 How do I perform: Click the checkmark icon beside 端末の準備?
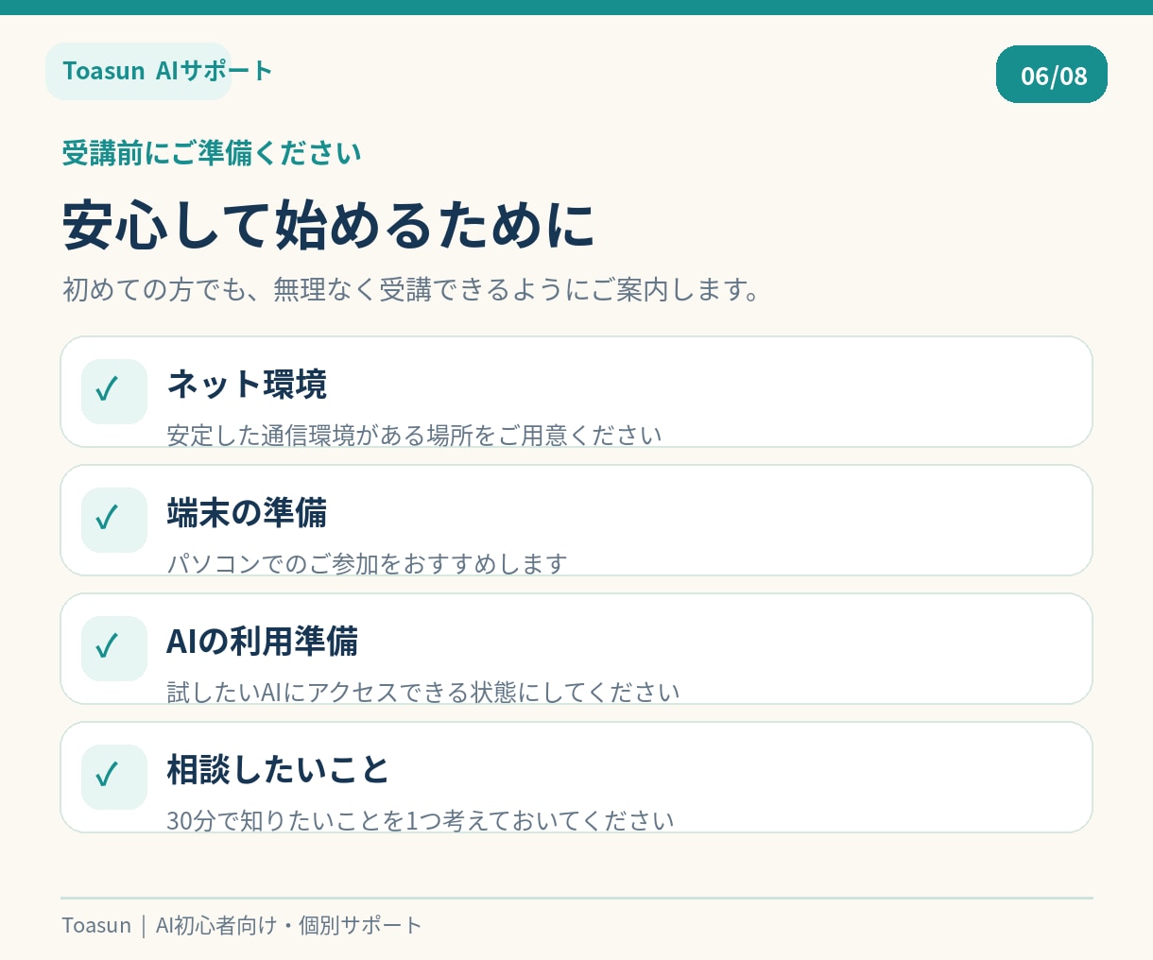tap(114, 520)
